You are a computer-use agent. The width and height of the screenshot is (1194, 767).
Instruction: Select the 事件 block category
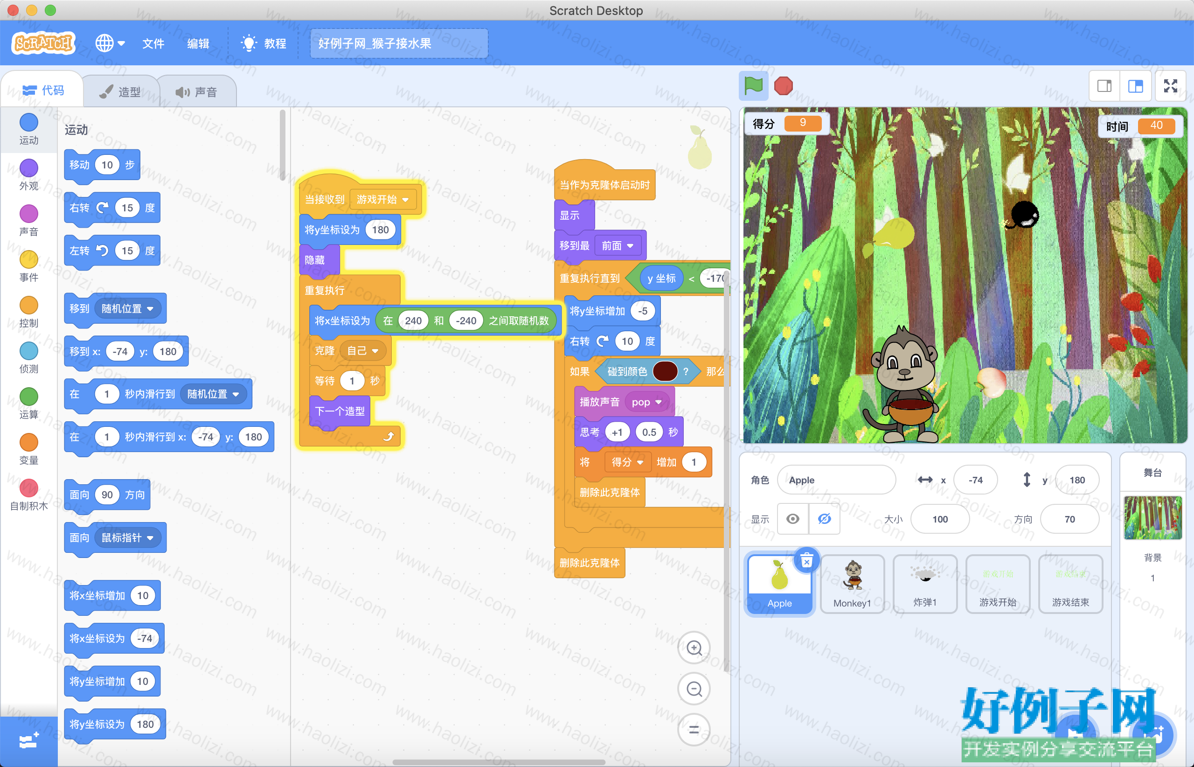(x=29, y=266)
